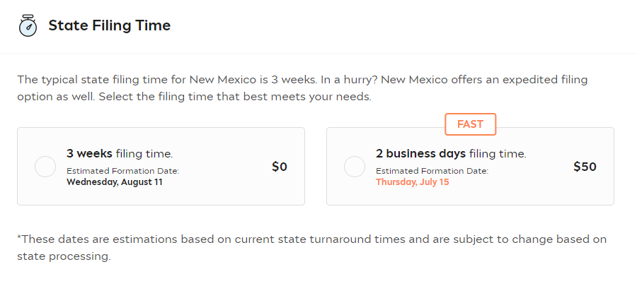The width and height of the screenshot is (637, 286).
Task: Click the $50 expedited price
Action: [585, 167]
